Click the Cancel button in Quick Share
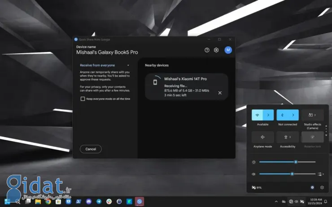 [x=91, y=149]
